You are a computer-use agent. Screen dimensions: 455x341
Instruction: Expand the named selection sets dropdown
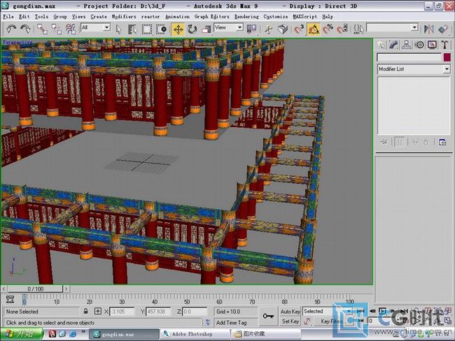point(414,28)
